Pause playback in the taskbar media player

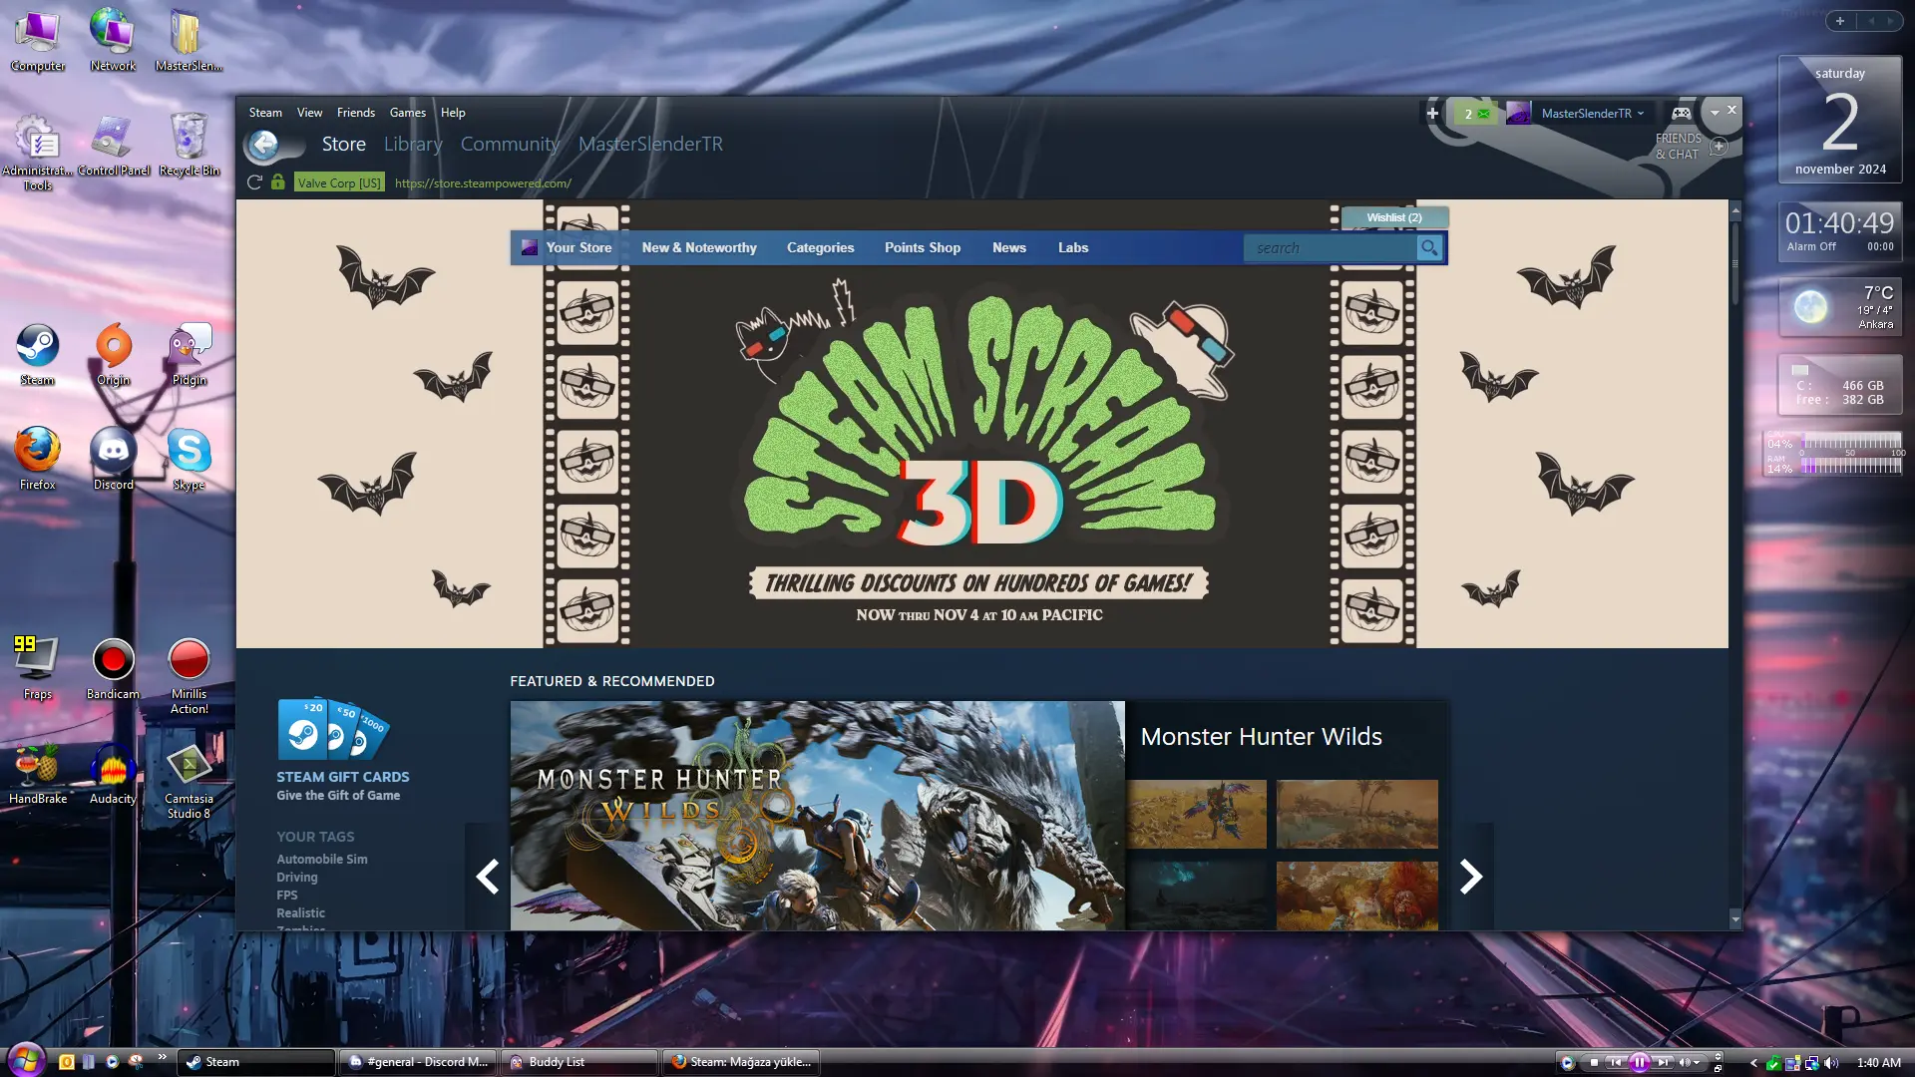[1639, 1062]
